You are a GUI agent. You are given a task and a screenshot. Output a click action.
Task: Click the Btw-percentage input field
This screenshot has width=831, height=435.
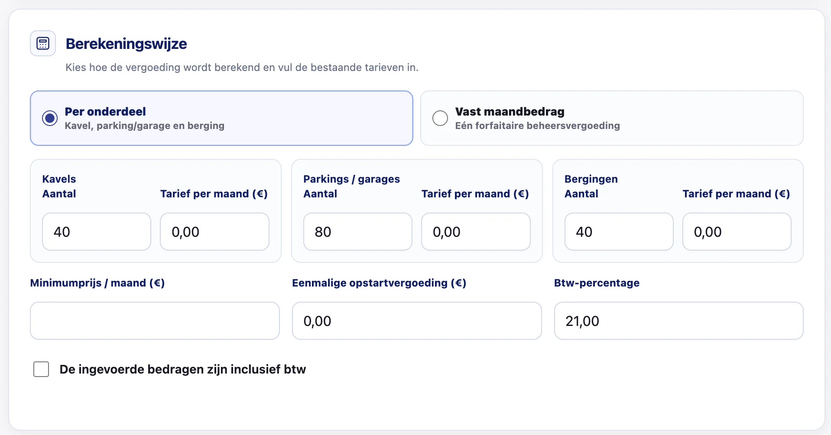(x=678, y=321)
